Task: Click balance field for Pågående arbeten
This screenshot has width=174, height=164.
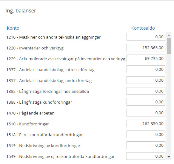Action: point(146,113)
